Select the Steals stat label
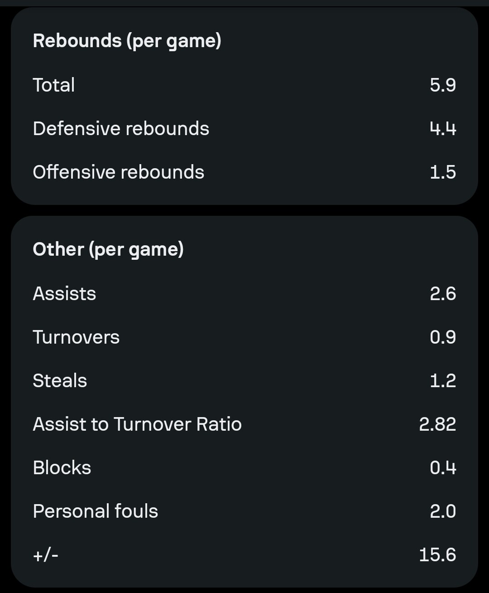The height and width of the screenshot is (593, 489). (x=60, y=380)
